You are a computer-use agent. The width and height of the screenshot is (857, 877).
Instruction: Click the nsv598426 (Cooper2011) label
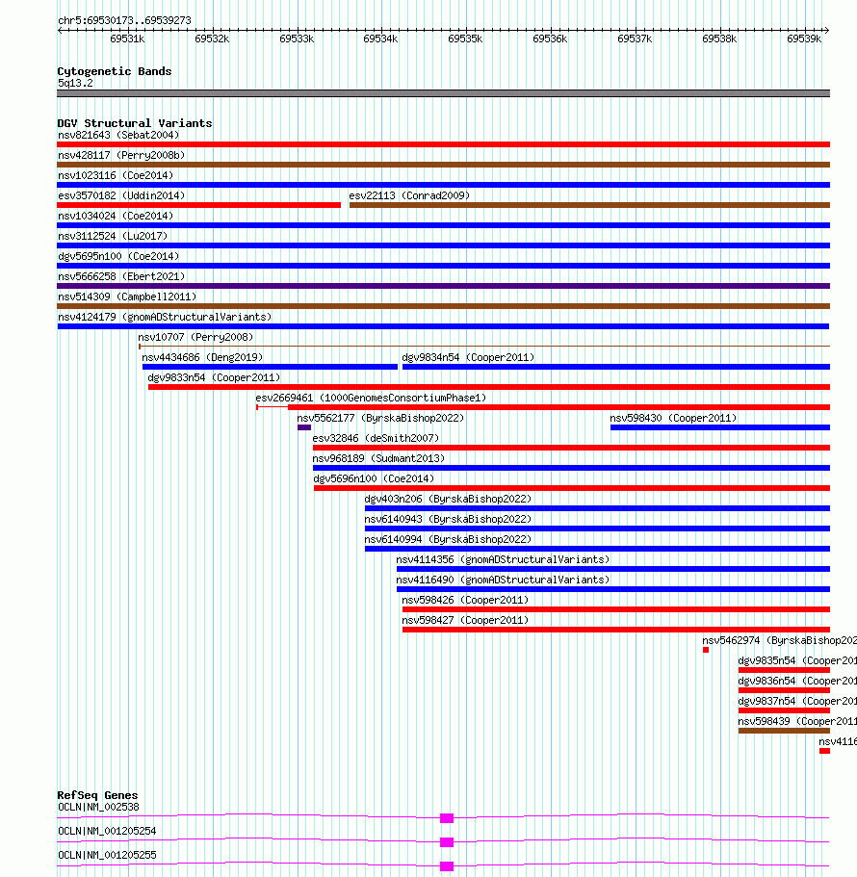[465, 600]
